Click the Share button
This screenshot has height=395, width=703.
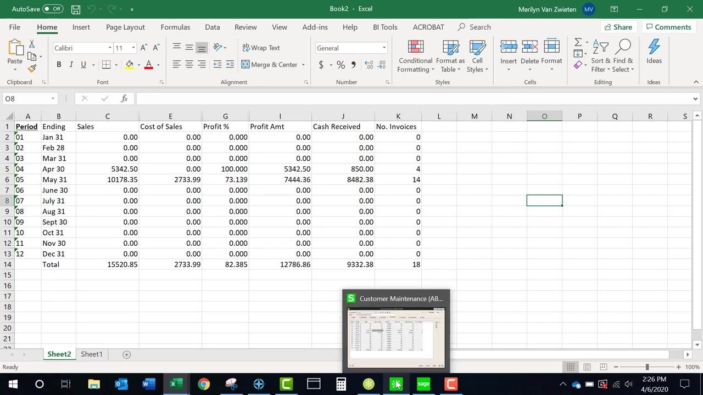tap(618, 27)
